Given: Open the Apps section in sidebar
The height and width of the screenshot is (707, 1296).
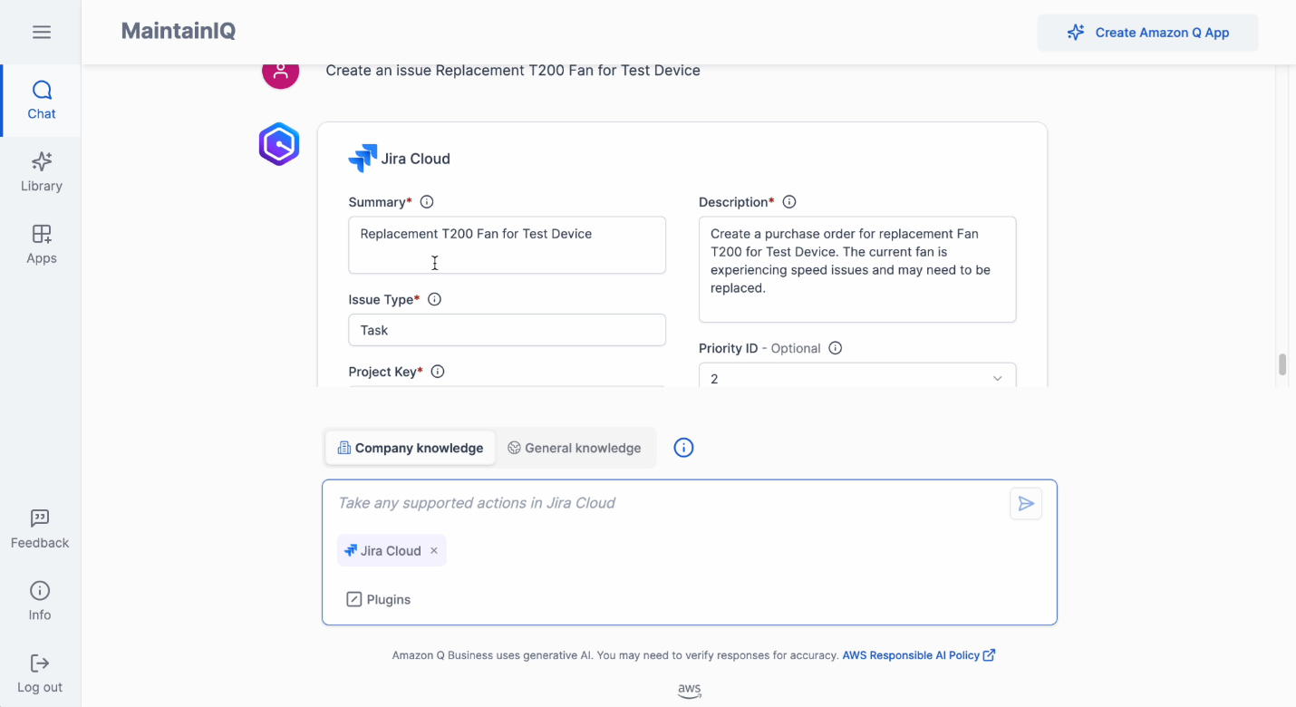Looking at the screenshot, I should tap(41, 245).
